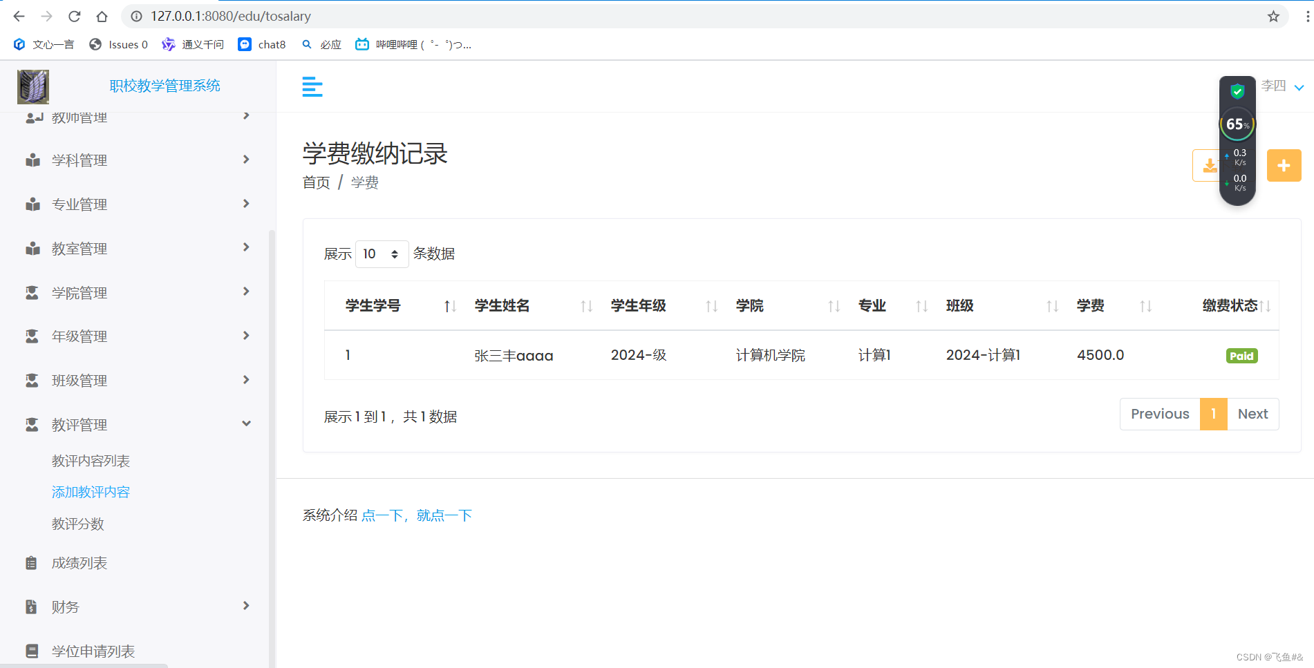Image resolution: width=1314 pixels, height=668 pixels.
Task: Click the orange plus add button
Action: [x=1284, y=165]
